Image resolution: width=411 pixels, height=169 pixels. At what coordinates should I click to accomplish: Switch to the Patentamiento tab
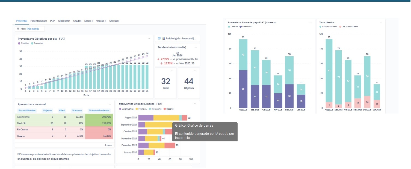pos(39,21)
